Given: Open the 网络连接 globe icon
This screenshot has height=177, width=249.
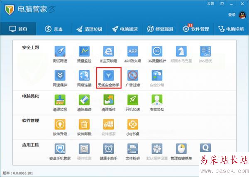Looking at the screenshot, I should (84, 75).
